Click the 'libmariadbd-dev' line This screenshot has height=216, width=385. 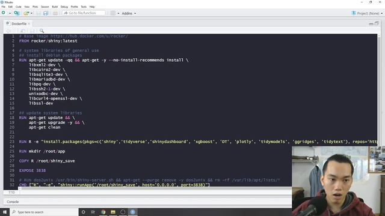click(49, 79)
